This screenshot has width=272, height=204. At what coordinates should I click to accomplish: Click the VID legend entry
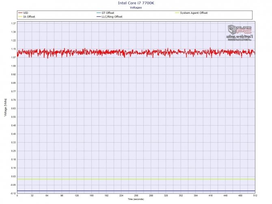point(23,13)
